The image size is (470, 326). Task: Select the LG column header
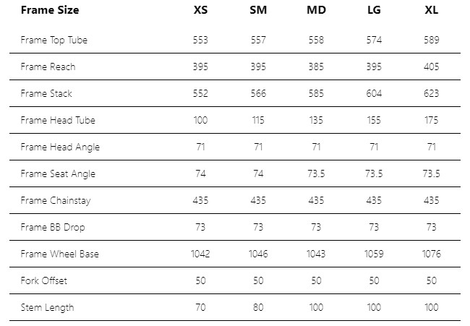[374, 10]
